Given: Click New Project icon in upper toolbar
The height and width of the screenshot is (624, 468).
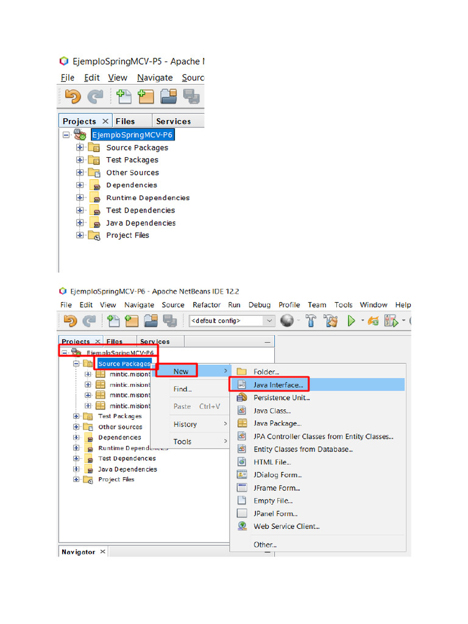Looking at the screenshot, I should point(146,96).
